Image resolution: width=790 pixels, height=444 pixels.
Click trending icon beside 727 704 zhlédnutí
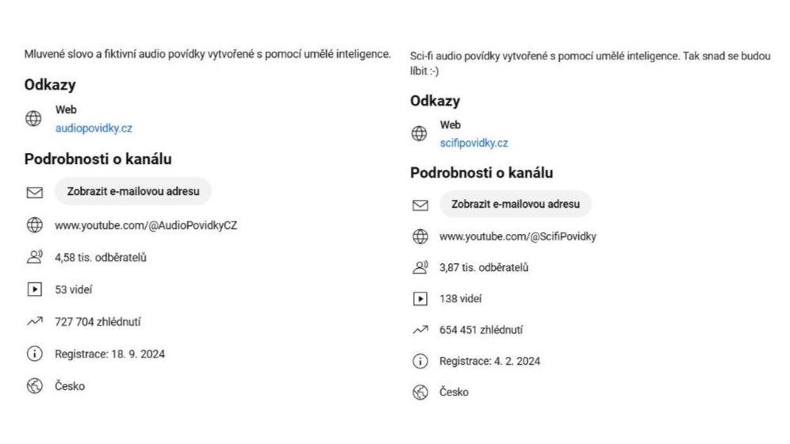pyautogui.click(x=34, y=321)
